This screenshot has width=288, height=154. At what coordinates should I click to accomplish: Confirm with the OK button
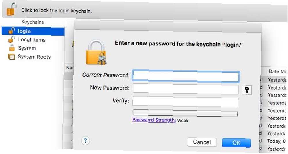[x=236, y=142]
